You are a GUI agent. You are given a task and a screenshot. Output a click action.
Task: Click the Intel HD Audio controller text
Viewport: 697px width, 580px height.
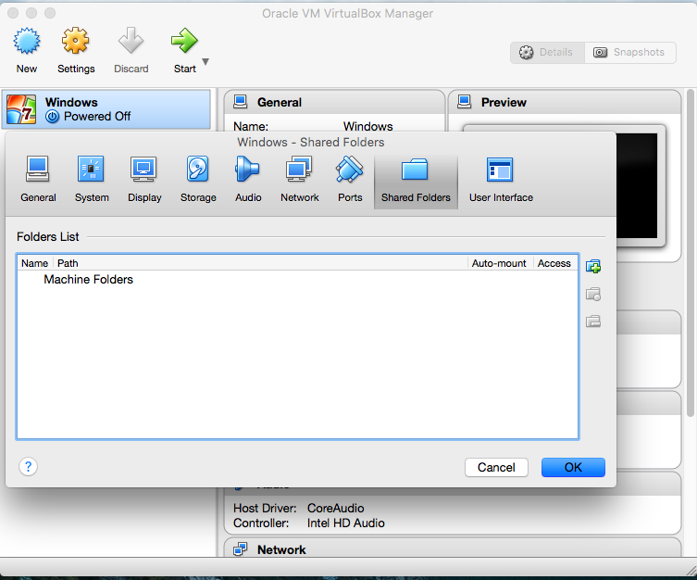[345, 523]
